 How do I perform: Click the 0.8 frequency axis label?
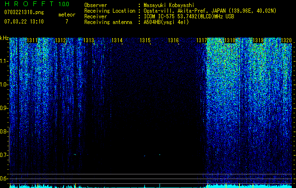pyautogui.click(x=3, y=132)
